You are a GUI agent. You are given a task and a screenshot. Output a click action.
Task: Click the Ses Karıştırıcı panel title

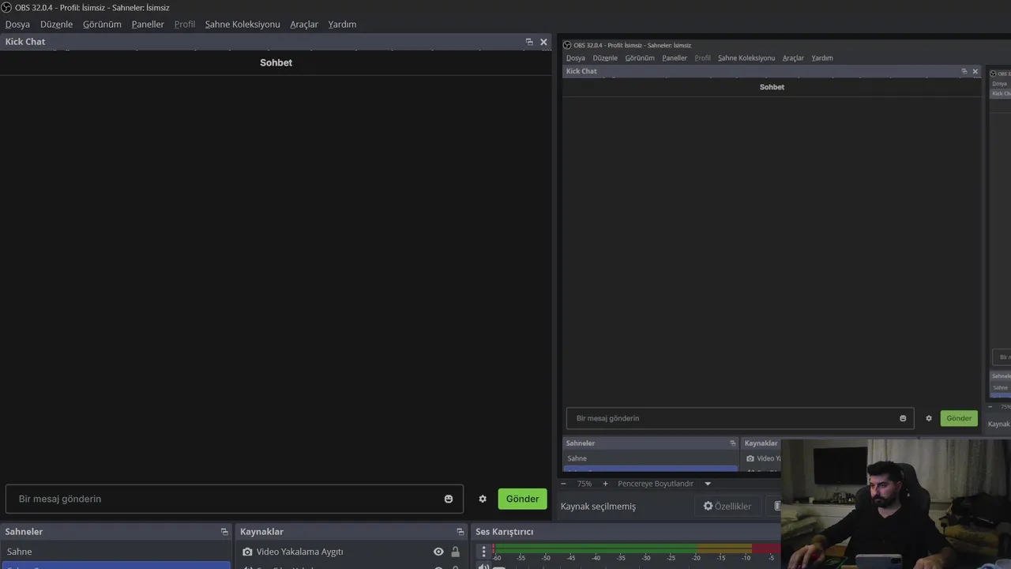point(504,532)
